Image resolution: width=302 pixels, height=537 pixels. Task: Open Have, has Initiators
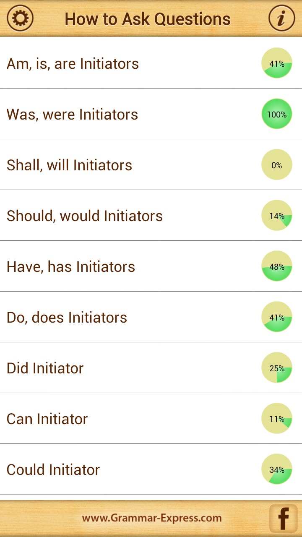[151, 266]
